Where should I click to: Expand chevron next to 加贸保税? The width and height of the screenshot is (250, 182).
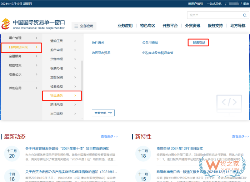point(75,77)
